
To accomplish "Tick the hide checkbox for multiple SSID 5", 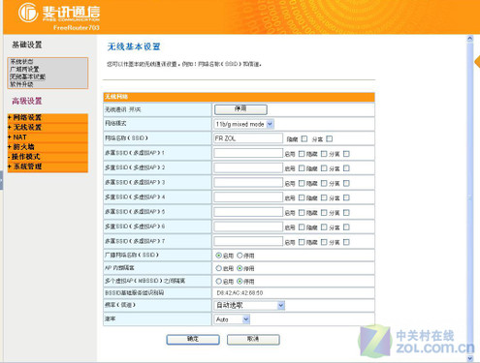I will click(324, 213).
